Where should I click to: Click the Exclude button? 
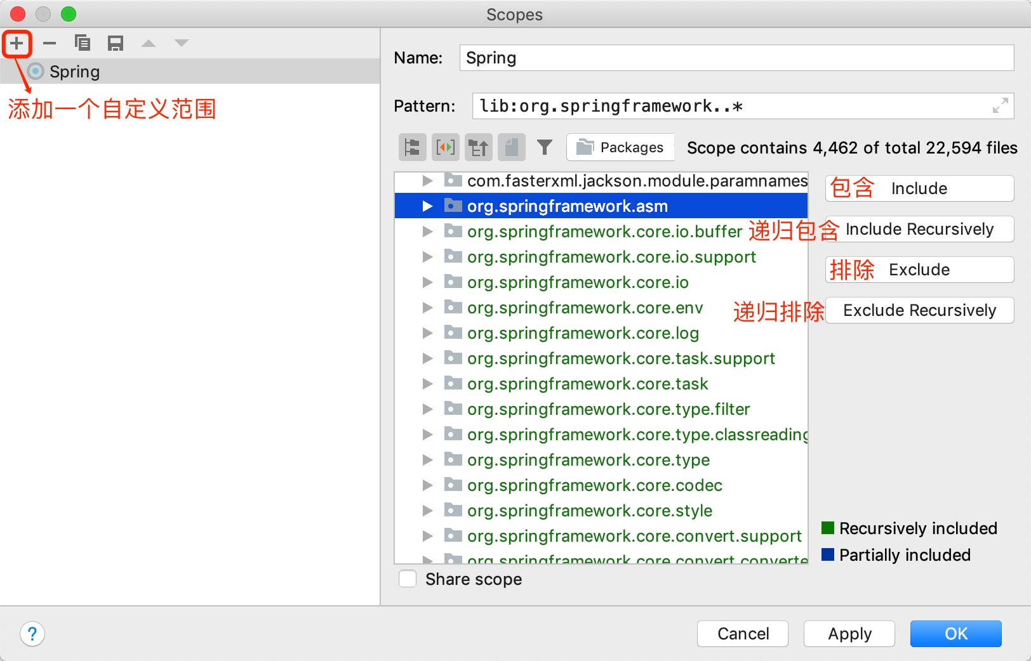(919, 270)
